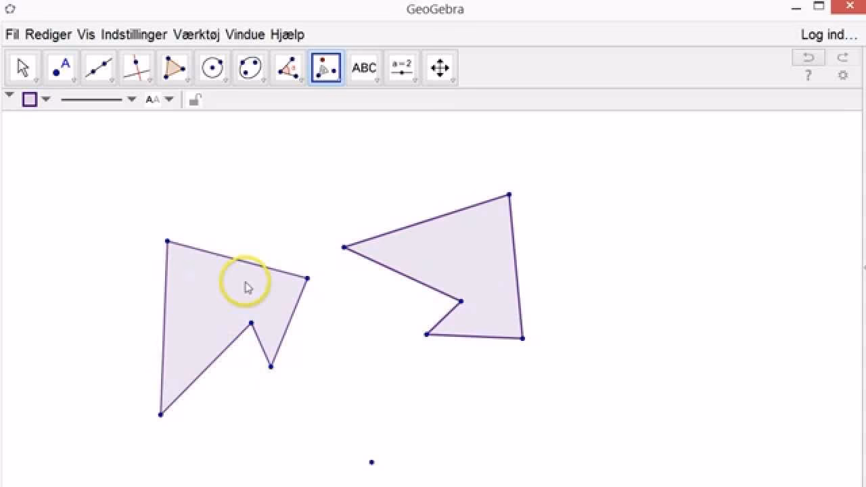This screenshot has height=487, width=866.
Task: Open the question mark help icon
Action: 808,75
